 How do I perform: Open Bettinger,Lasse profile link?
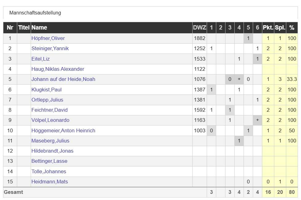pos(49,161)
